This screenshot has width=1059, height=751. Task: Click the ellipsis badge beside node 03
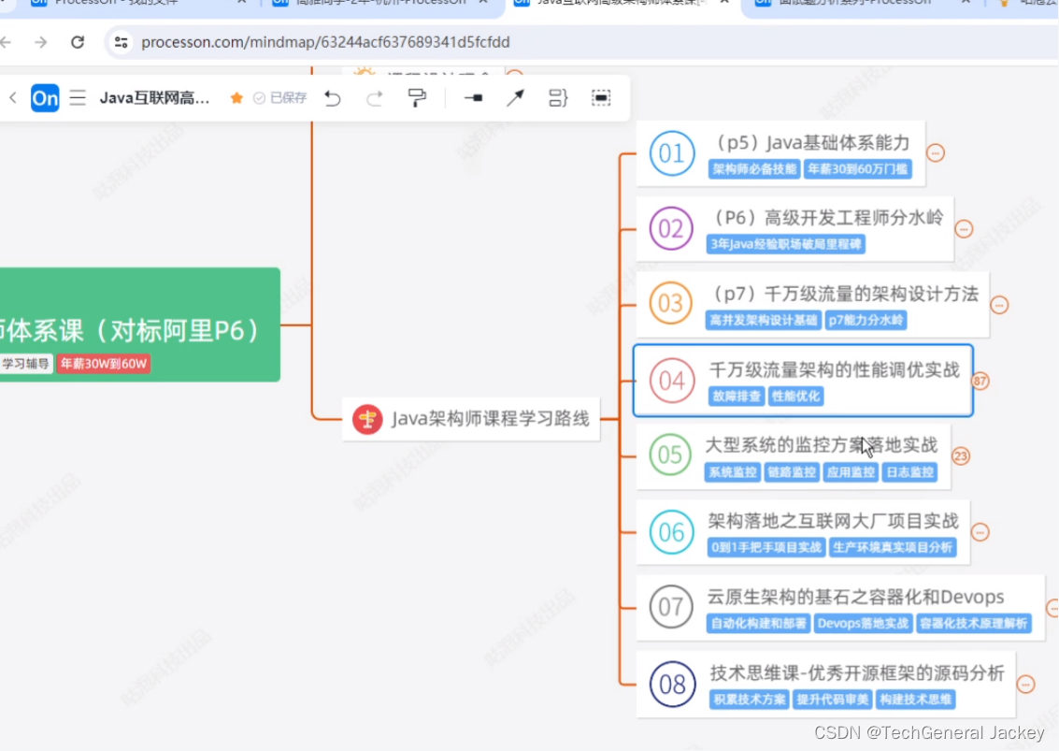[x=999, y=304]
